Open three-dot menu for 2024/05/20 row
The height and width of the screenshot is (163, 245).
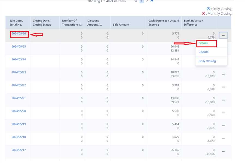(223, 113)
